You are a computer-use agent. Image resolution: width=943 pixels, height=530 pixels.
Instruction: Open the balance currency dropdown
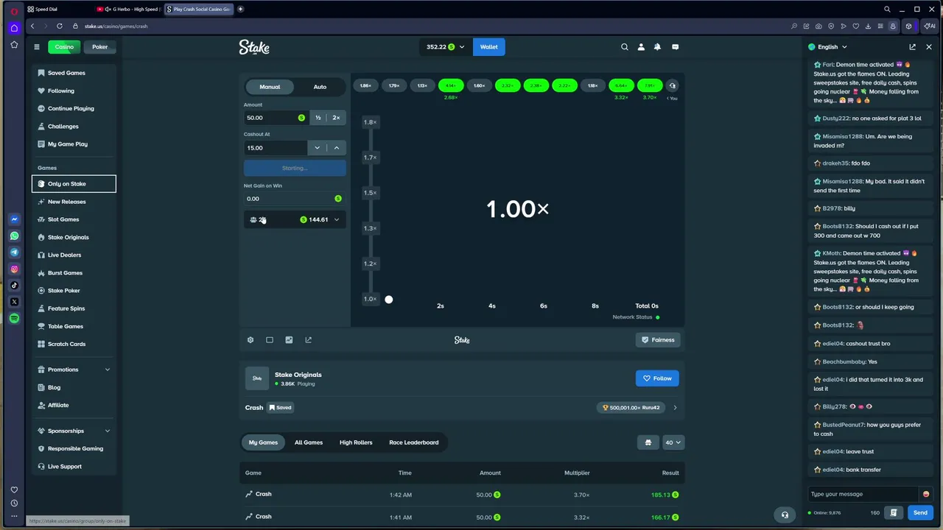pyautogui.click(x=446, y=47)
